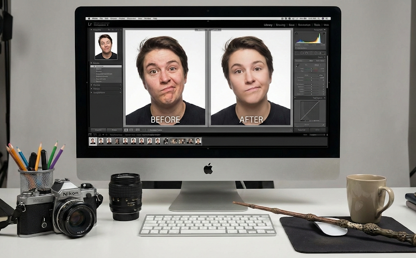
Task: Select the Tone Curve target adjustment tool
Action: [296, 102]
